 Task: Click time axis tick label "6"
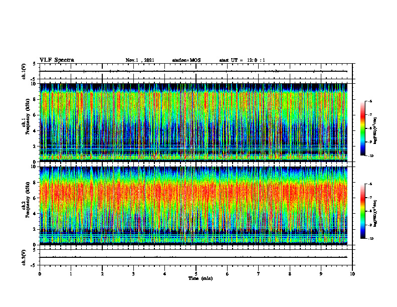(x=227, y=274)
